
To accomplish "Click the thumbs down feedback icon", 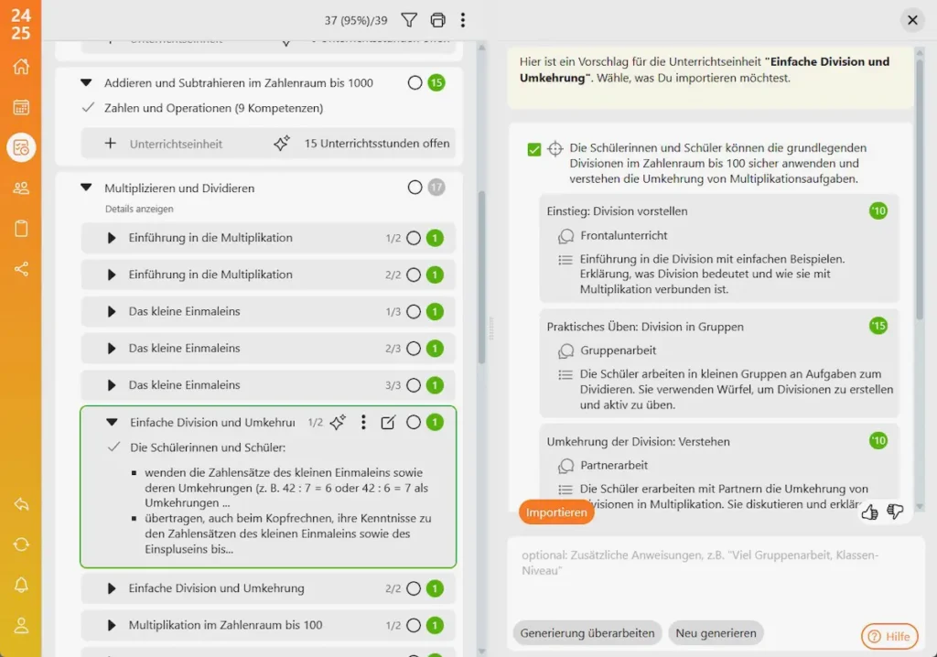I will pyautogui.click(x=895, y=512).
